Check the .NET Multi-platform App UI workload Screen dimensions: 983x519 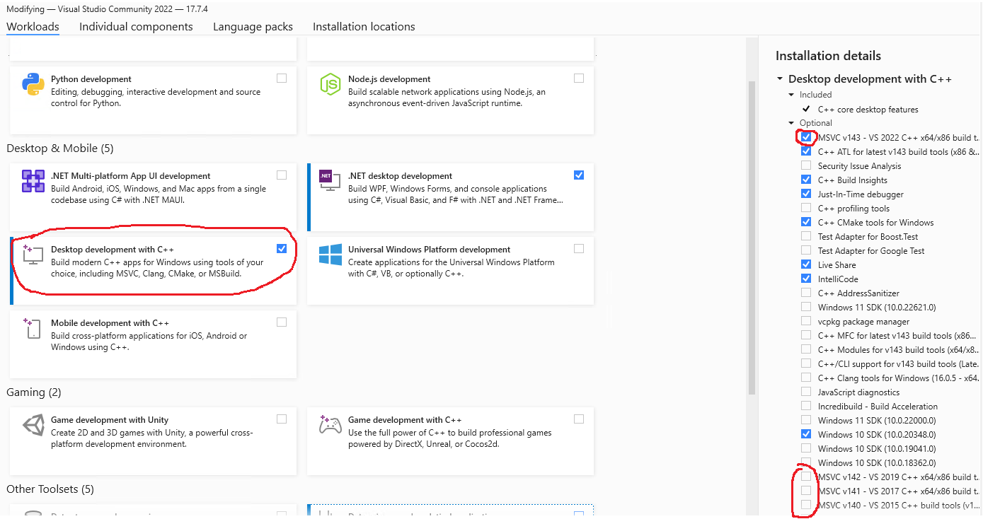[282, 175]
